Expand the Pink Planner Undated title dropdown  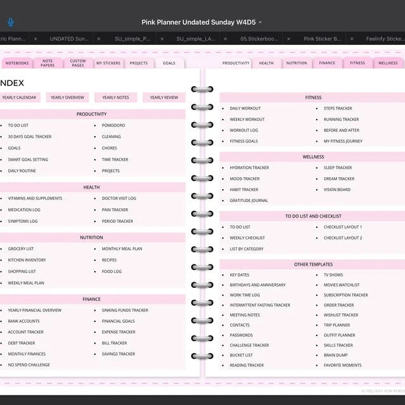(260, 23)
